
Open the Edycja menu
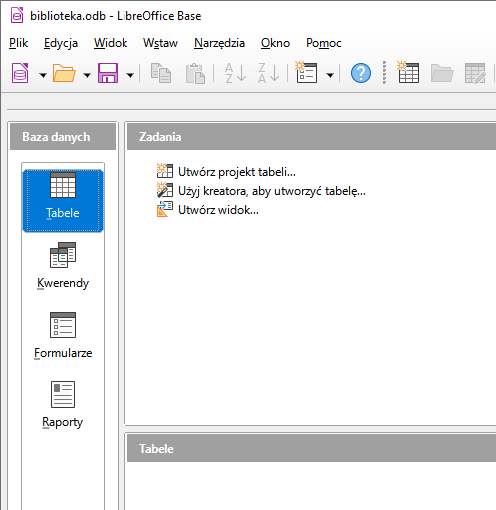(x=61, y=43)
